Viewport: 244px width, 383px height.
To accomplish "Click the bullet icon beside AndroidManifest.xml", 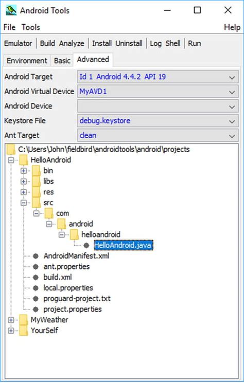I will tap(36, 256).
